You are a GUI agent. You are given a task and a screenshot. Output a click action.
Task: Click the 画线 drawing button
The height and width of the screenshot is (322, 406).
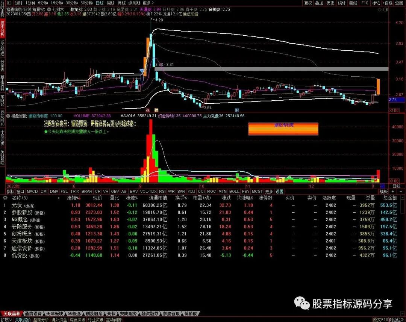click(x=353, y=3)
